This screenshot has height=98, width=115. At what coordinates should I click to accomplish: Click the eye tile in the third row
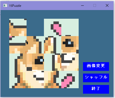click(x=35, y=62)
